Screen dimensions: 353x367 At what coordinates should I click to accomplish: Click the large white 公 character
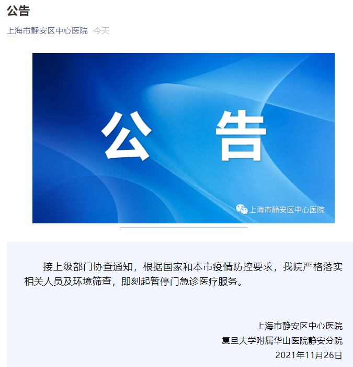(127, 135)
